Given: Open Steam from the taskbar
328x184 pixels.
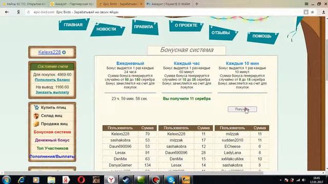Looking at the screenshot, I should pyautogui.click(x=126, y=180).
